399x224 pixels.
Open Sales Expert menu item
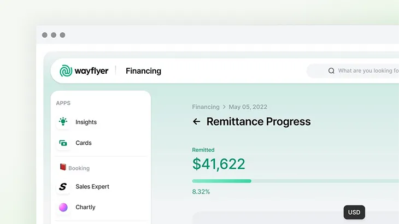tap(92, 187)
